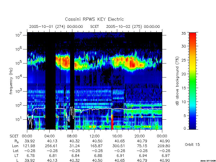
Task: Click Lon value 209.80
Action: pyautogui.click(x=164, y=146)
